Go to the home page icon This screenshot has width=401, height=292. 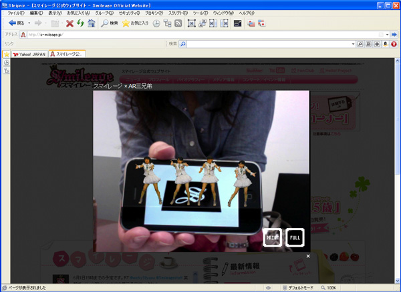pos(91,23)
